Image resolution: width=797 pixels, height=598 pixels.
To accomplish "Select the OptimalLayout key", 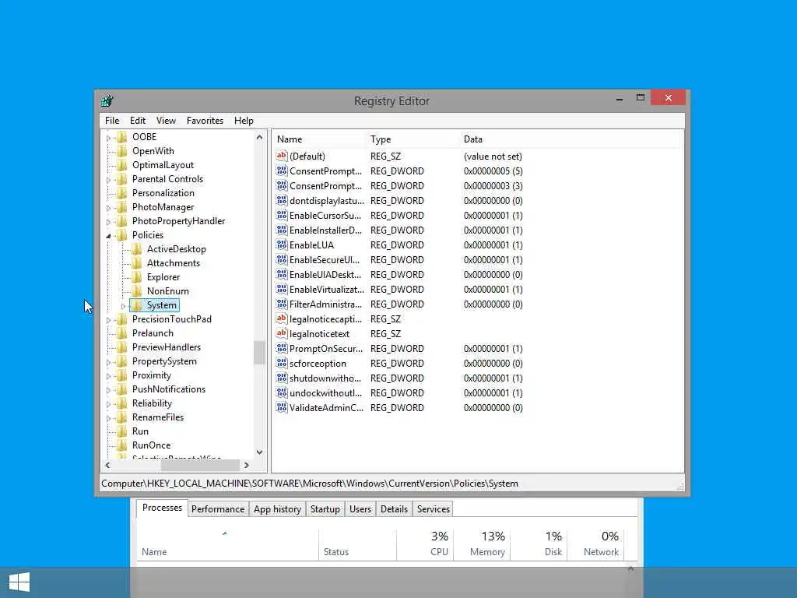I will (163, 165).
